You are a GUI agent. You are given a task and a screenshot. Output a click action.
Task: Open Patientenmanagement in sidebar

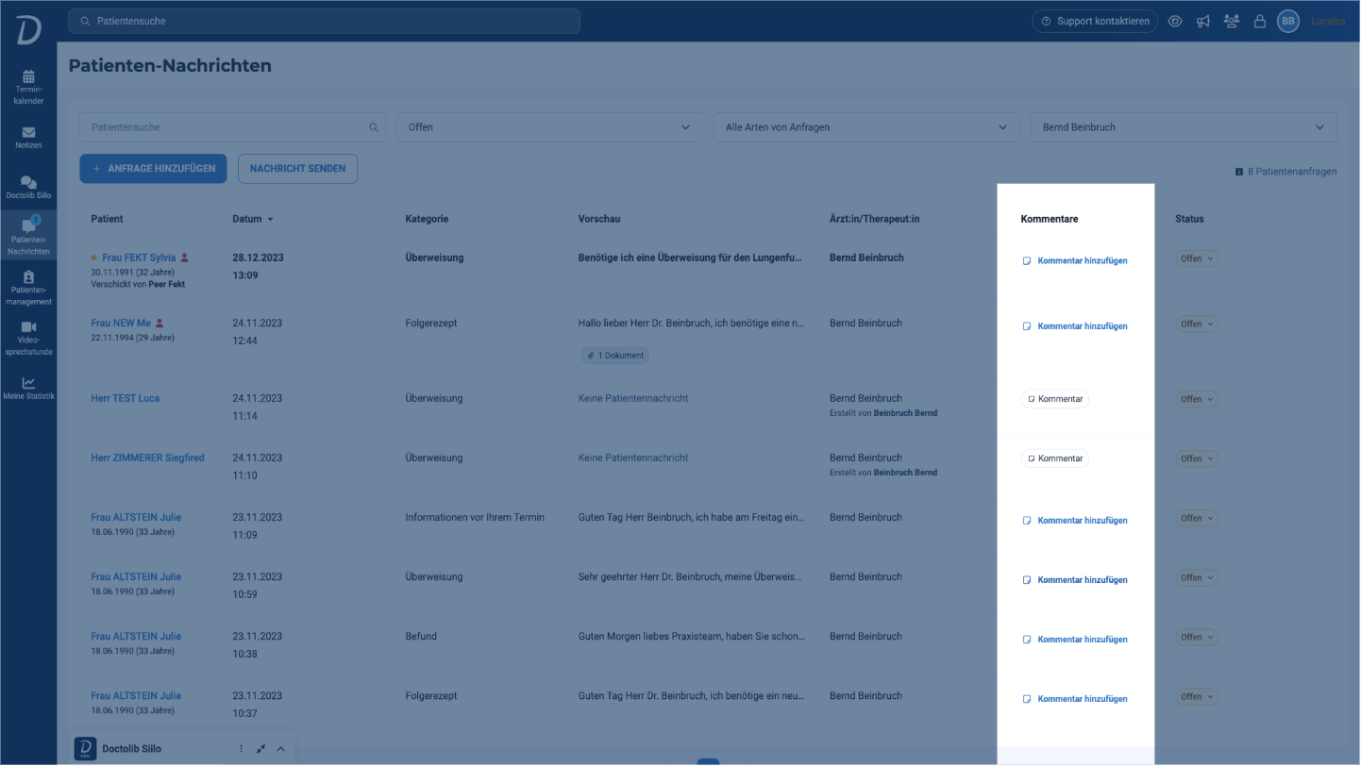click(x=28, y=288)
